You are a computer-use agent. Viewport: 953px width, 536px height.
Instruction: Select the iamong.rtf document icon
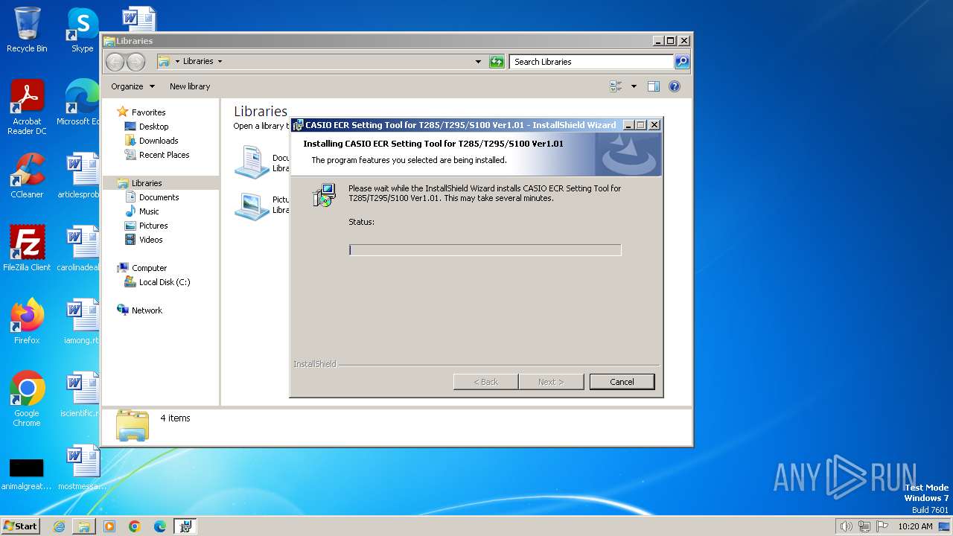click(x=81, y=322)
